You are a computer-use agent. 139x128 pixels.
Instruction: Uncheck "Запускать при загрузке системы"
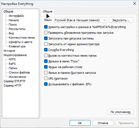point(46,38)
